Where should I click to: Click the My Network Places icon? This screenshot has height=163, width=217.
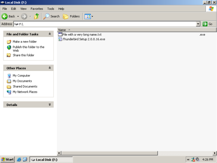(9, 92)
